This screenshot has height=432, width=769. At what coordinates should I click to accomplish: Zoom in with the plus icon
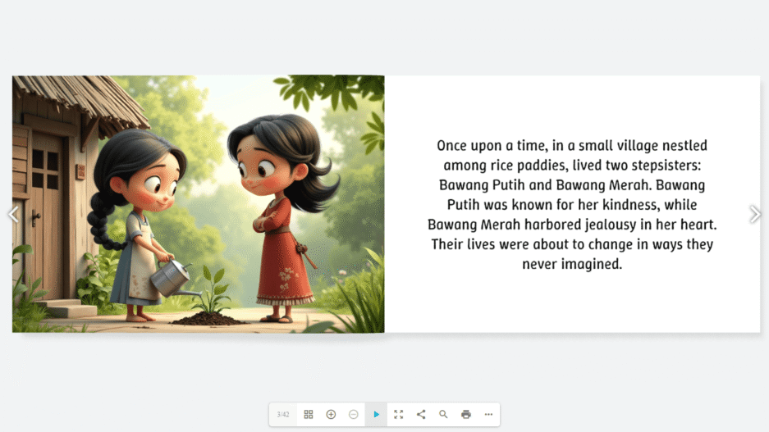click(331, 414)
